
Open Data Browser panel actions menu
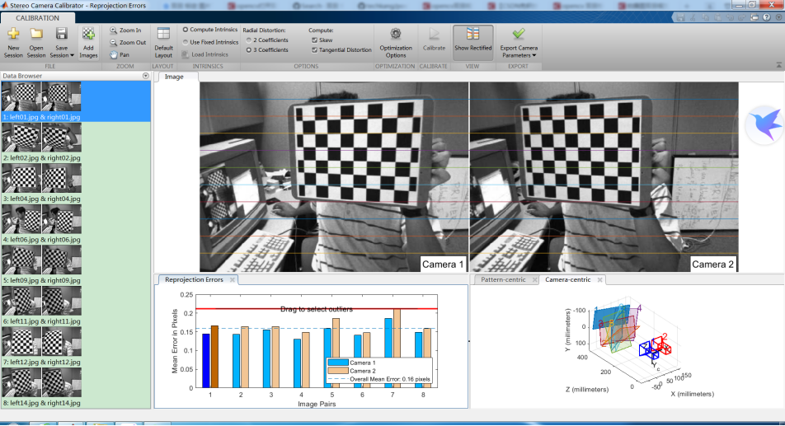pos(146,76)
